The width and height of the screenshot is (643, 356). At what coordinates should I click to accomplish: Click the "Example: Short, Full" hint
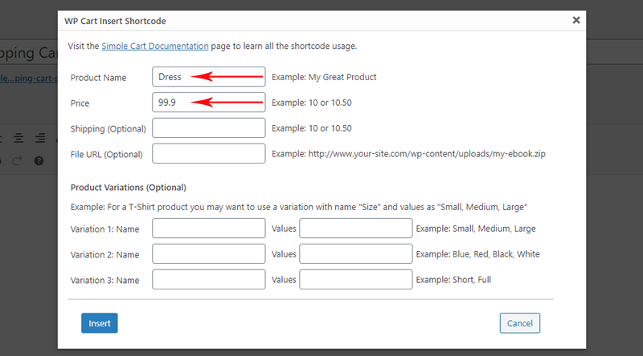coord(453,280)
